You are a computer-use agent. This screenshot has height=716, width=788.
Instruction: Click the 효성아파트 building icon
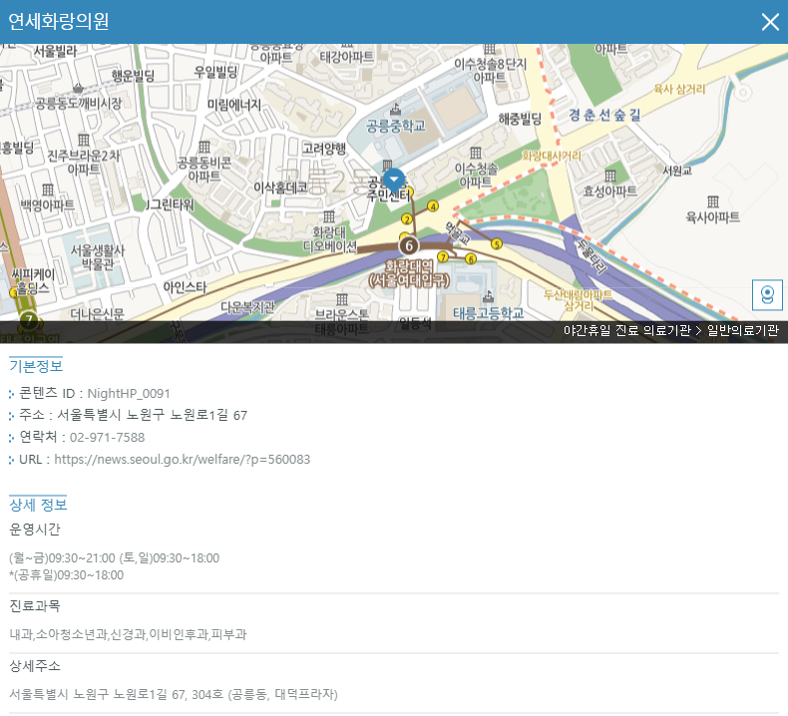click(610, 176)
